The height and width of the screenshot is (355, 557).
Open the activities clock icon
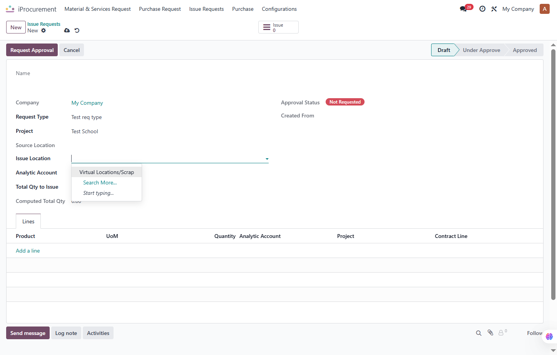[482, 9]
